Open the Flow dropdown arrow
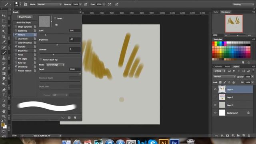This screenshot has width=256, height=144. coord(104,4)
